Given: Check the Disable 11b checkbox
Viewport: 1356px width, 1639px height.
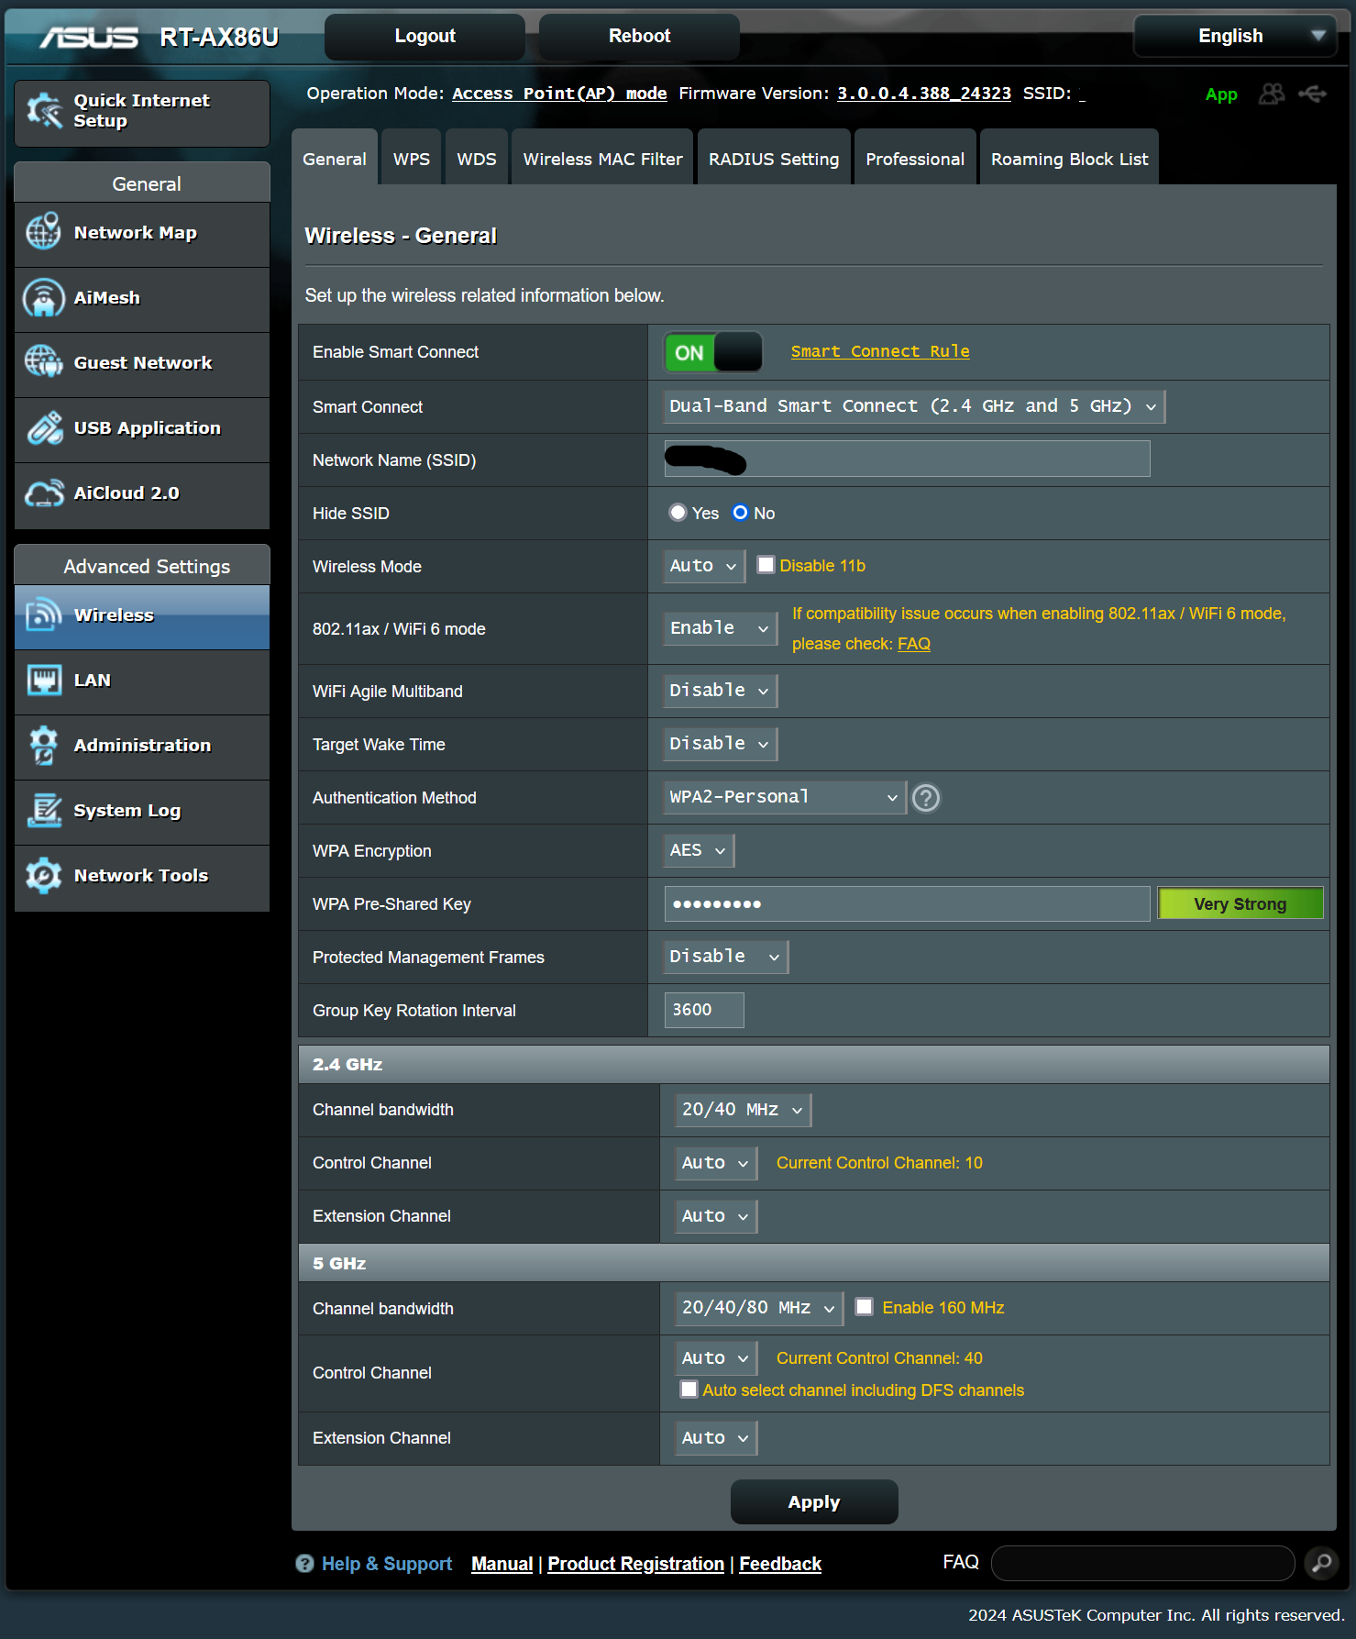Looking at the screenshot, I should coord(766,565).
